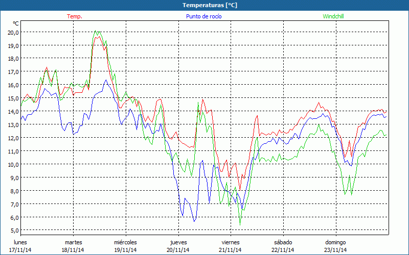Click the 18,0 value on the y-axis

(x=13, y=58)
